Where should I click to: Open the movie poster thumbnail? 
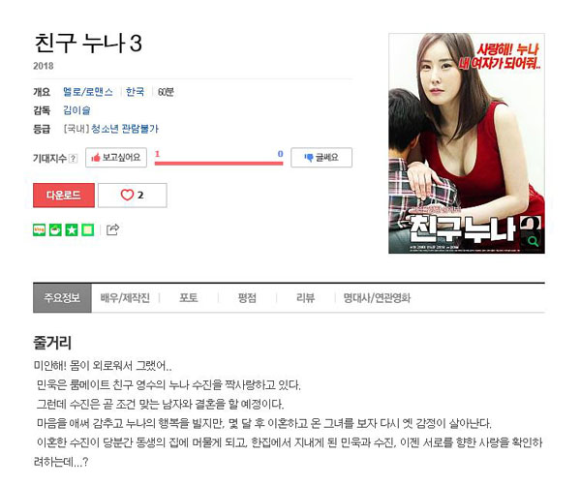[467, 143]
